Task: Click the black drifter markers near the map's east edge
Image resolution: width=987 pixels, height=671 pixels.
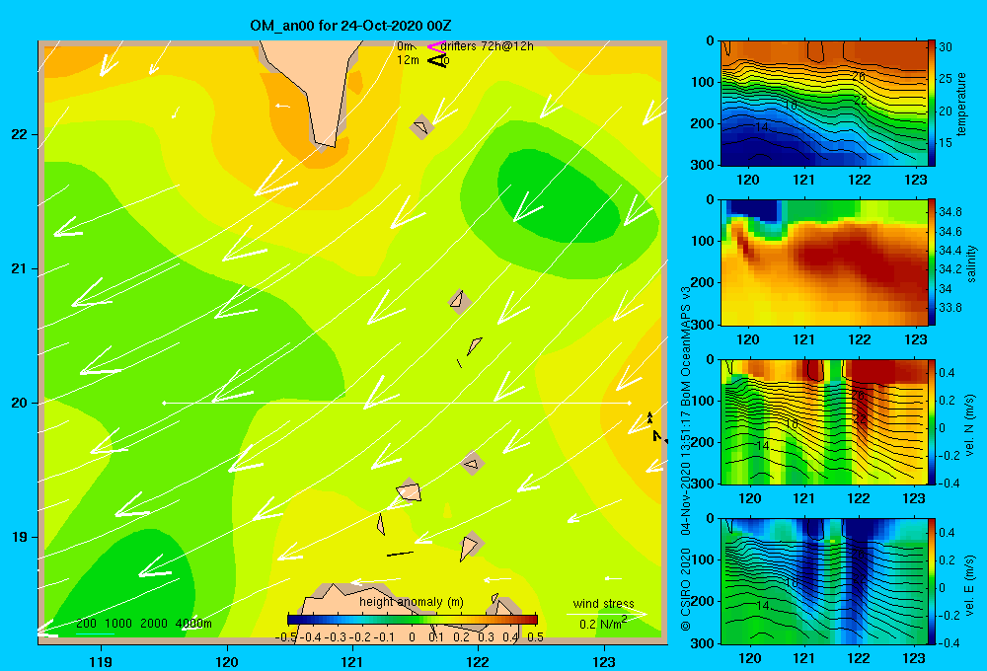Action: coord(656,427)
